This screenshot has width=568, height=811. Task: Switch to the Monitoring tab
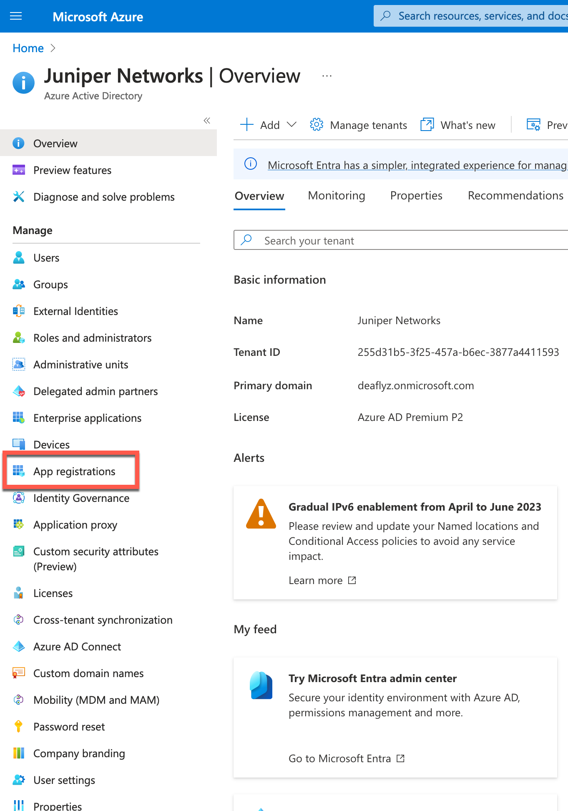pyautogui.click(x=336, y=196)
